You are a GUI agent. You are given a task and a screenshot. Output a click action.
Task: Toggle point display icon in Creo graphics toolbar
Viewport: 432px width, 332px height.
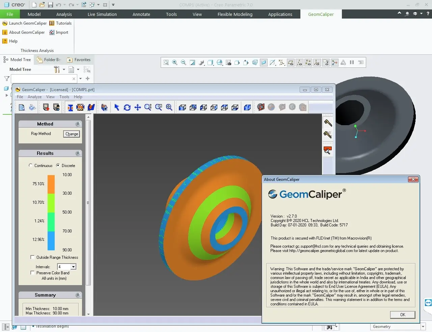pyautogui.click(x=308, y=62)
